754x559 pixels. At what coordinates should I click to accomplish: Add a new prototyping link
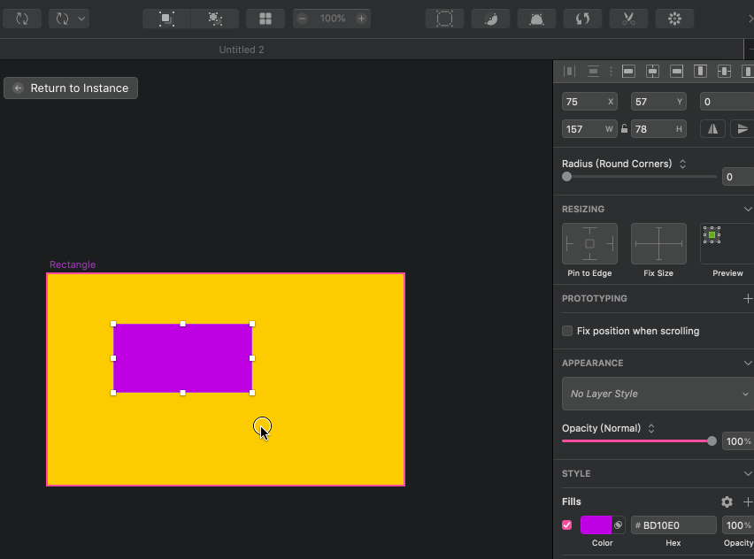[x=747, y=299]
